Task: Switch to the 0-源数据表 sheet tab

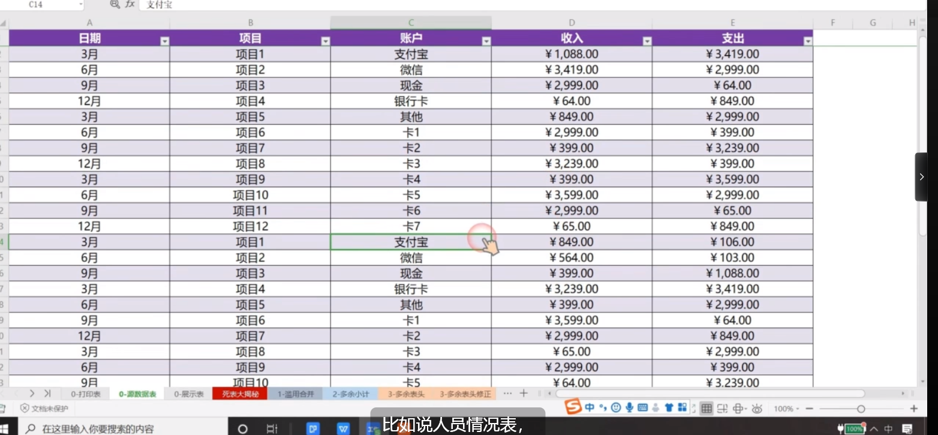Action: pyautogui.click(x=137, y=394)
